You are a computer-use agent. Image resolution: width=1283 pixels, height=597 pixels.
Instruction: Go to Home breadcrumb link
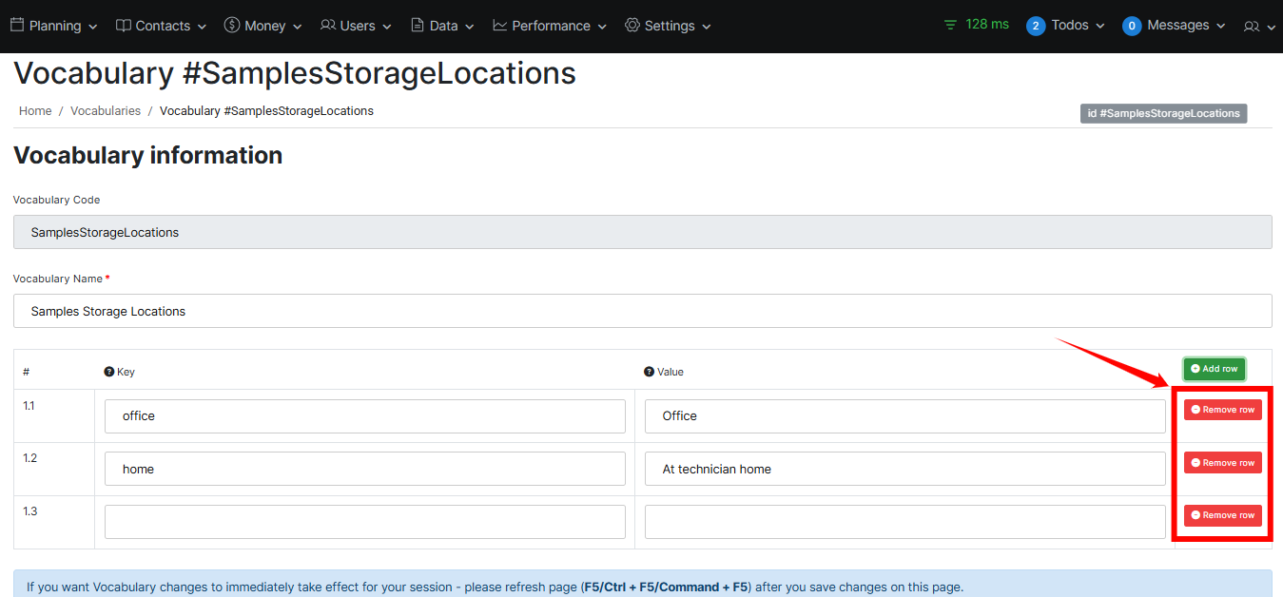(x=35, y=111)
